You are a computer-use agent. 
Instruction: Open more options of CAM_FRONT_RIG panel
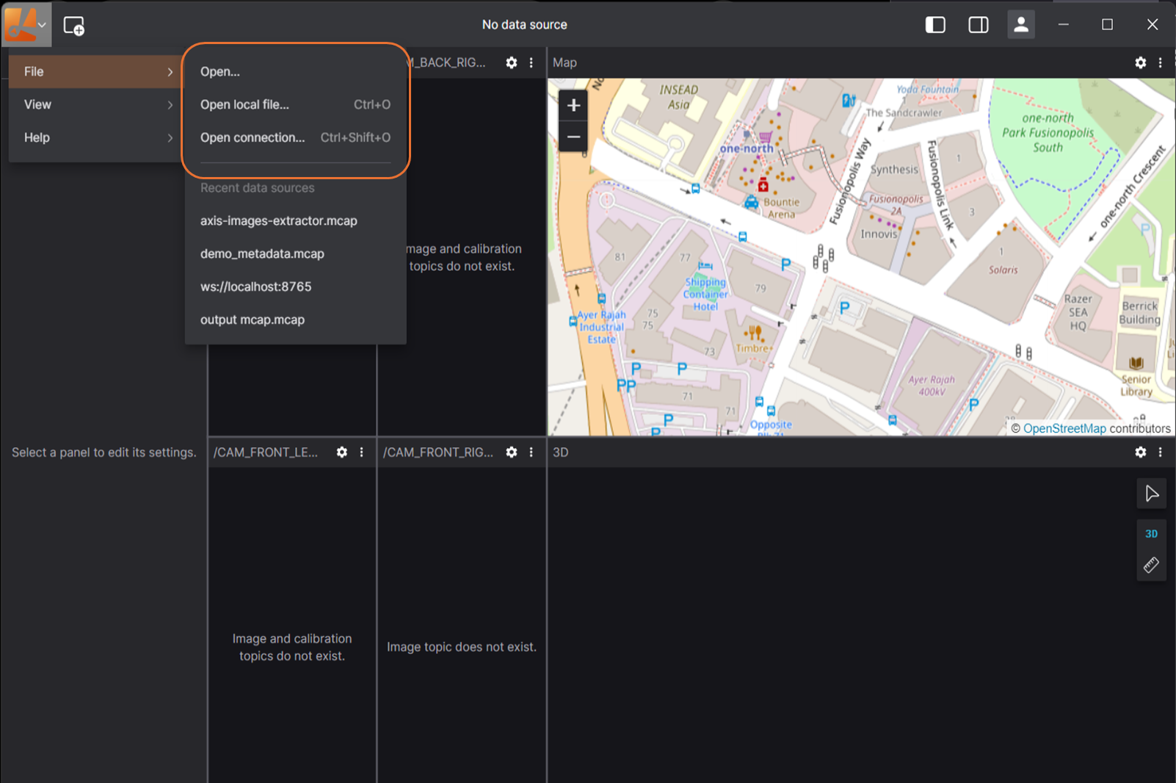531,452
